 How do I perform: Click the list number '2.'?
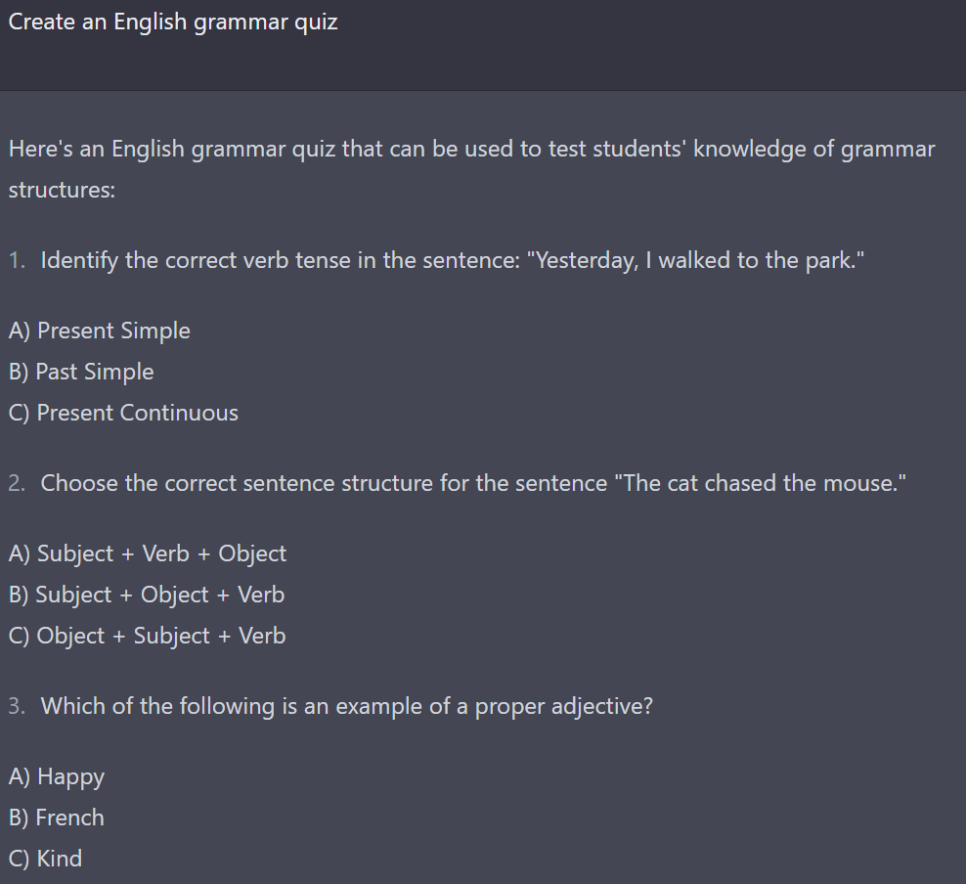tap(18, 483)
